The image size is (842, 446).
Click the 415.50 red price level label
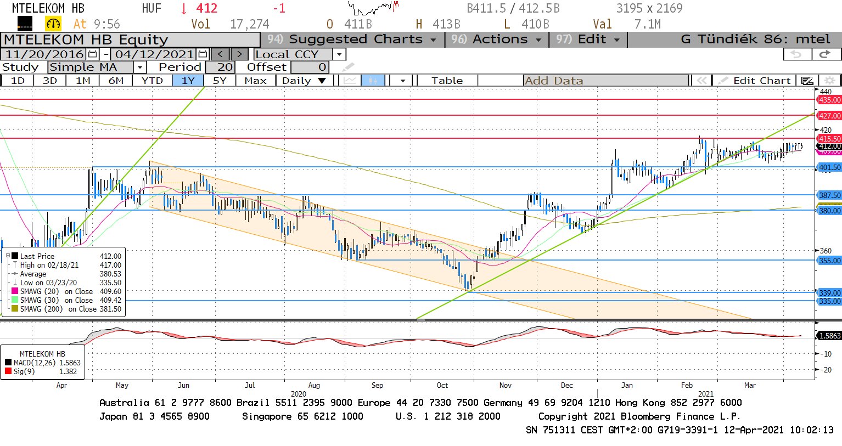[x=829, y=139]
